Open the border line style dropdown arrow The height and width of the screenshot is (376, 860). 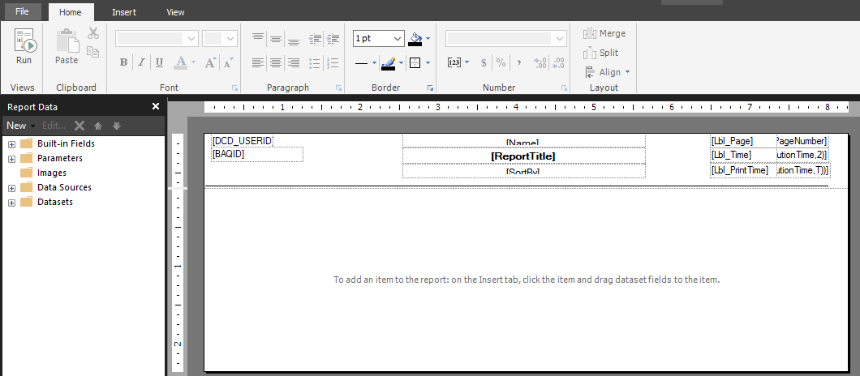[375, 63]
